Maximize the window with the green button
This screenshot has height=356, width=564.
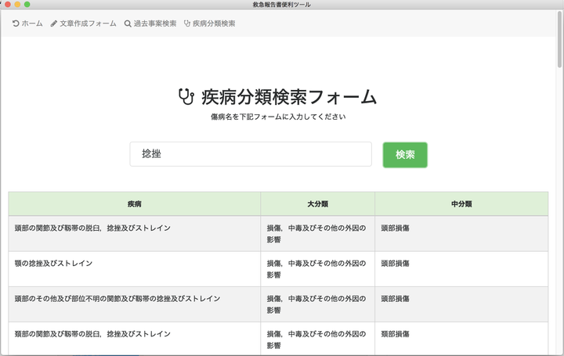tap(27, 5)
